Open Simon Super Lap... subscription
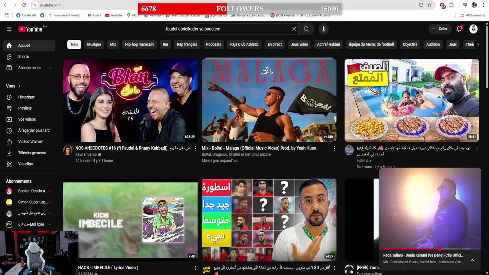 point(29,202)
